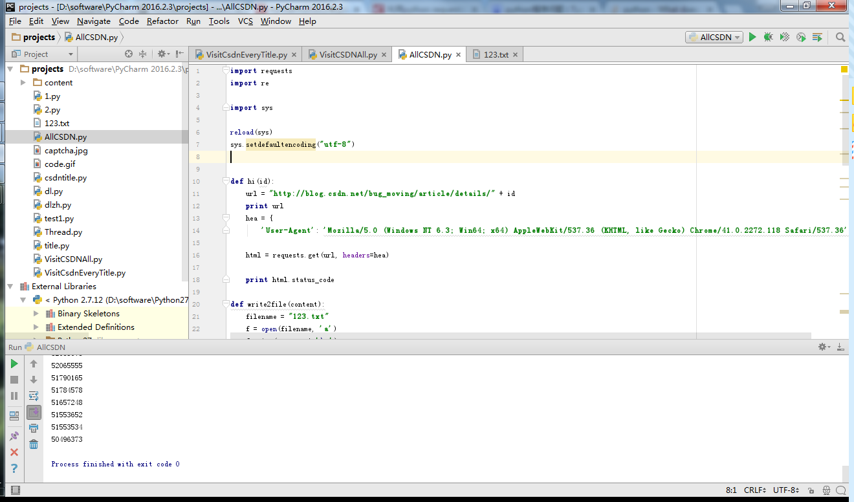Change file encoding UTF-8 in status bar

click(x=787, y=490)
